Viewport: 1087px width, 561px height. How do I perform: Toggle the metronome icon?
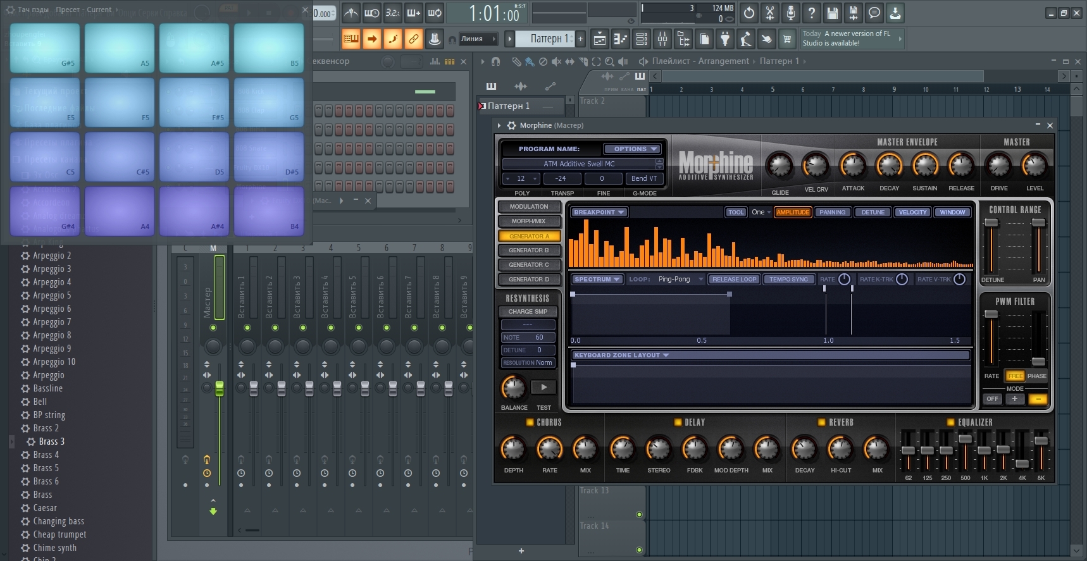(351, 13)
